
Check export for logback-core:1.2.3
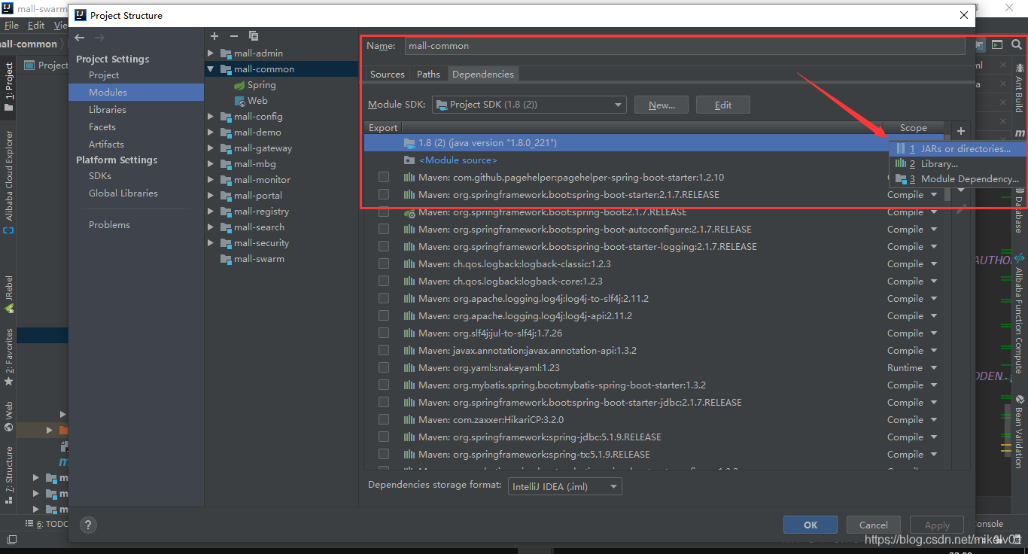(384, 282)
